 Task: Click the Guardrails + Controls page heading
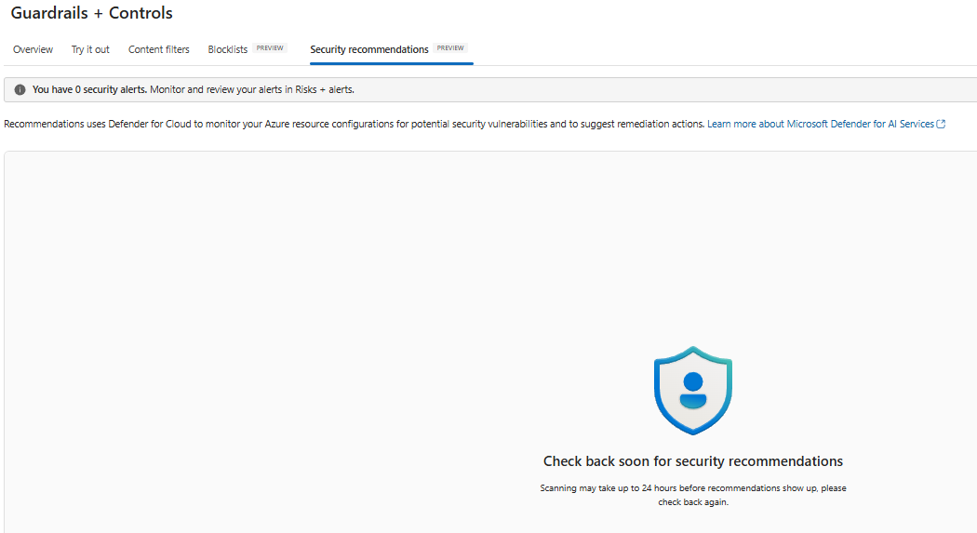pos(91,14)
